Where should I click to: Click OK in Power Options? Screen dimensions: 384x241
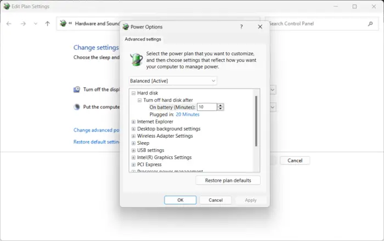tap(180, 200)
